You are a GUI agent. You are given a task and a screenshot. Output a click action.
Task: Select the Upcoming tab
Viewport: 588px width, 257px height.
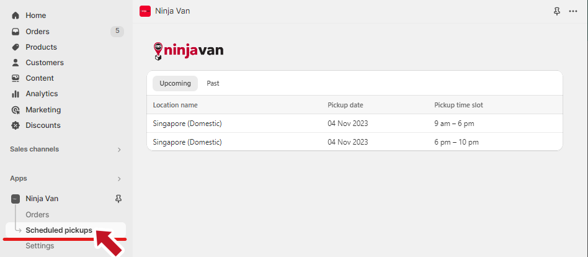click(175, 83)
